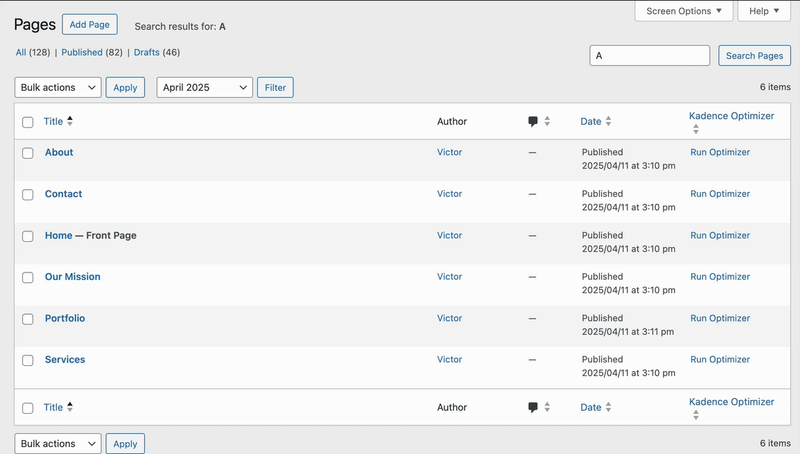Expand the Screen Options panel
Image resolution: width=800 pixels, height=454 pixels.
click(x=684, y=11)
